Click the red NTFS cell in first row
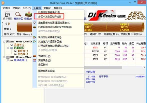Viewport: 147px width, 103px height. point(95,48)
